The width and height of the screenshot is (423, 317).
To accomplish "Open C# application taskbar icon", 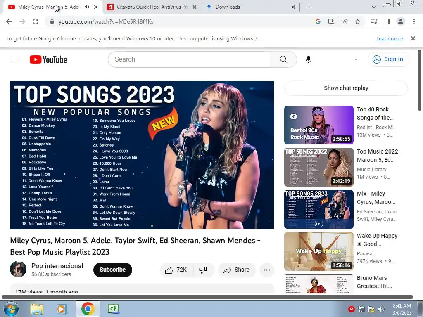I will tap(113, 309).
